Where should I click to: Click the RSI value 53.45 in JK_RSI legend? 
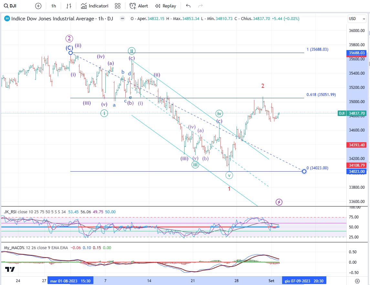pos(73,212)
